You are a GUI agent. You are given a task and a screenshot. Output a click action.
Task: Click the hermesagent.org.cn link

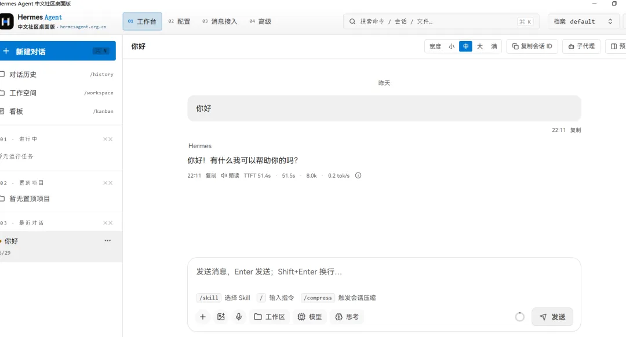[83, 27]
